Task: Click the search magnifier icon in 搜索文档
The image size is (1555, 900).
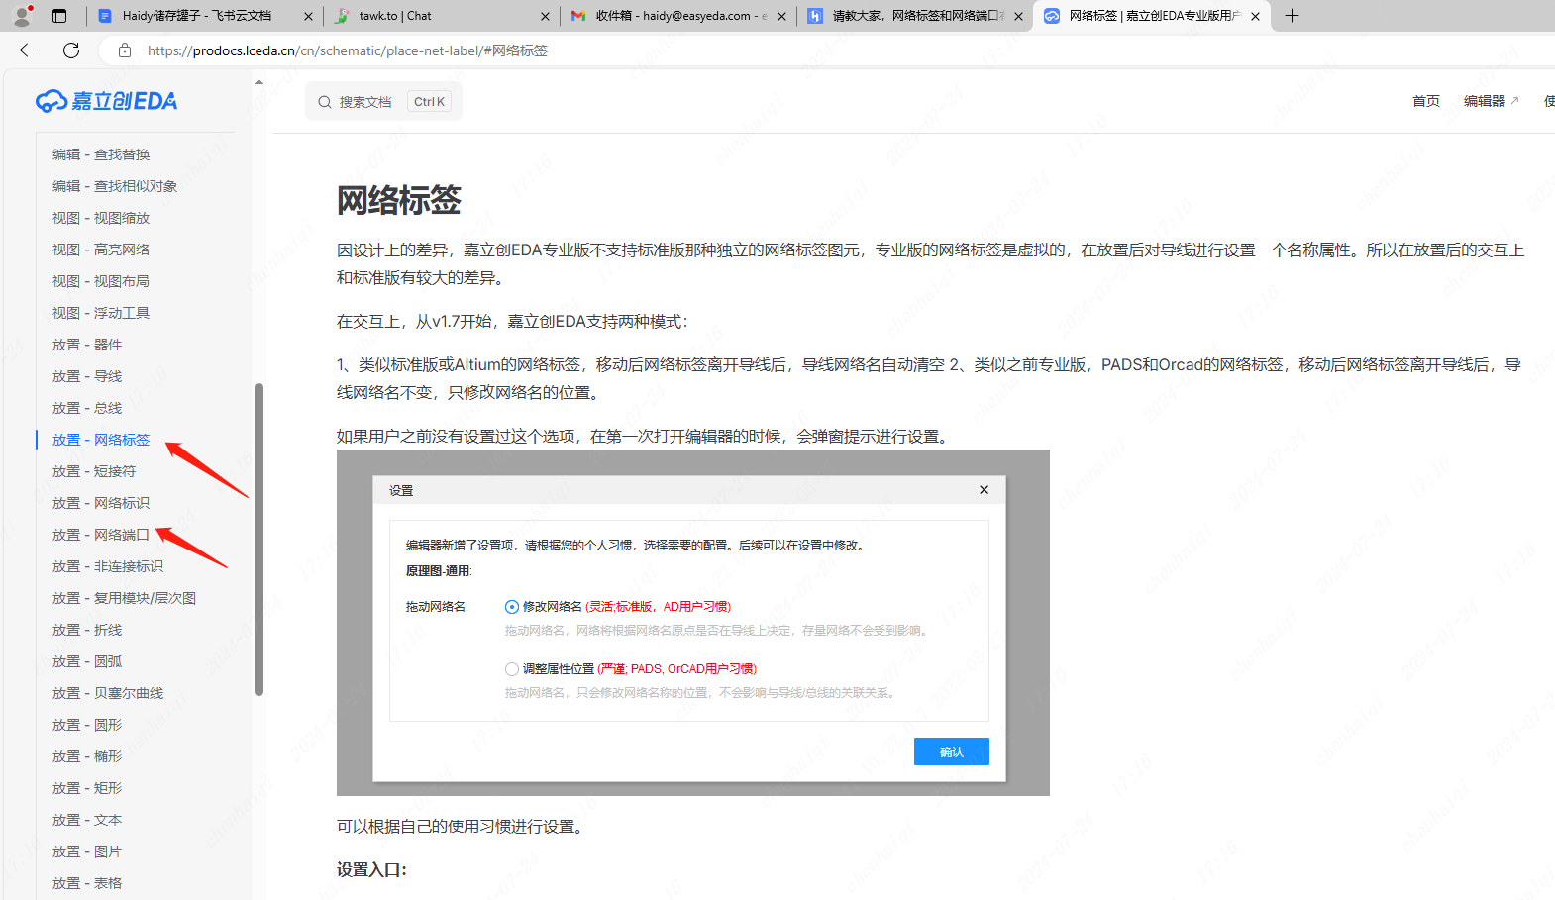Action: click(325, 102)
